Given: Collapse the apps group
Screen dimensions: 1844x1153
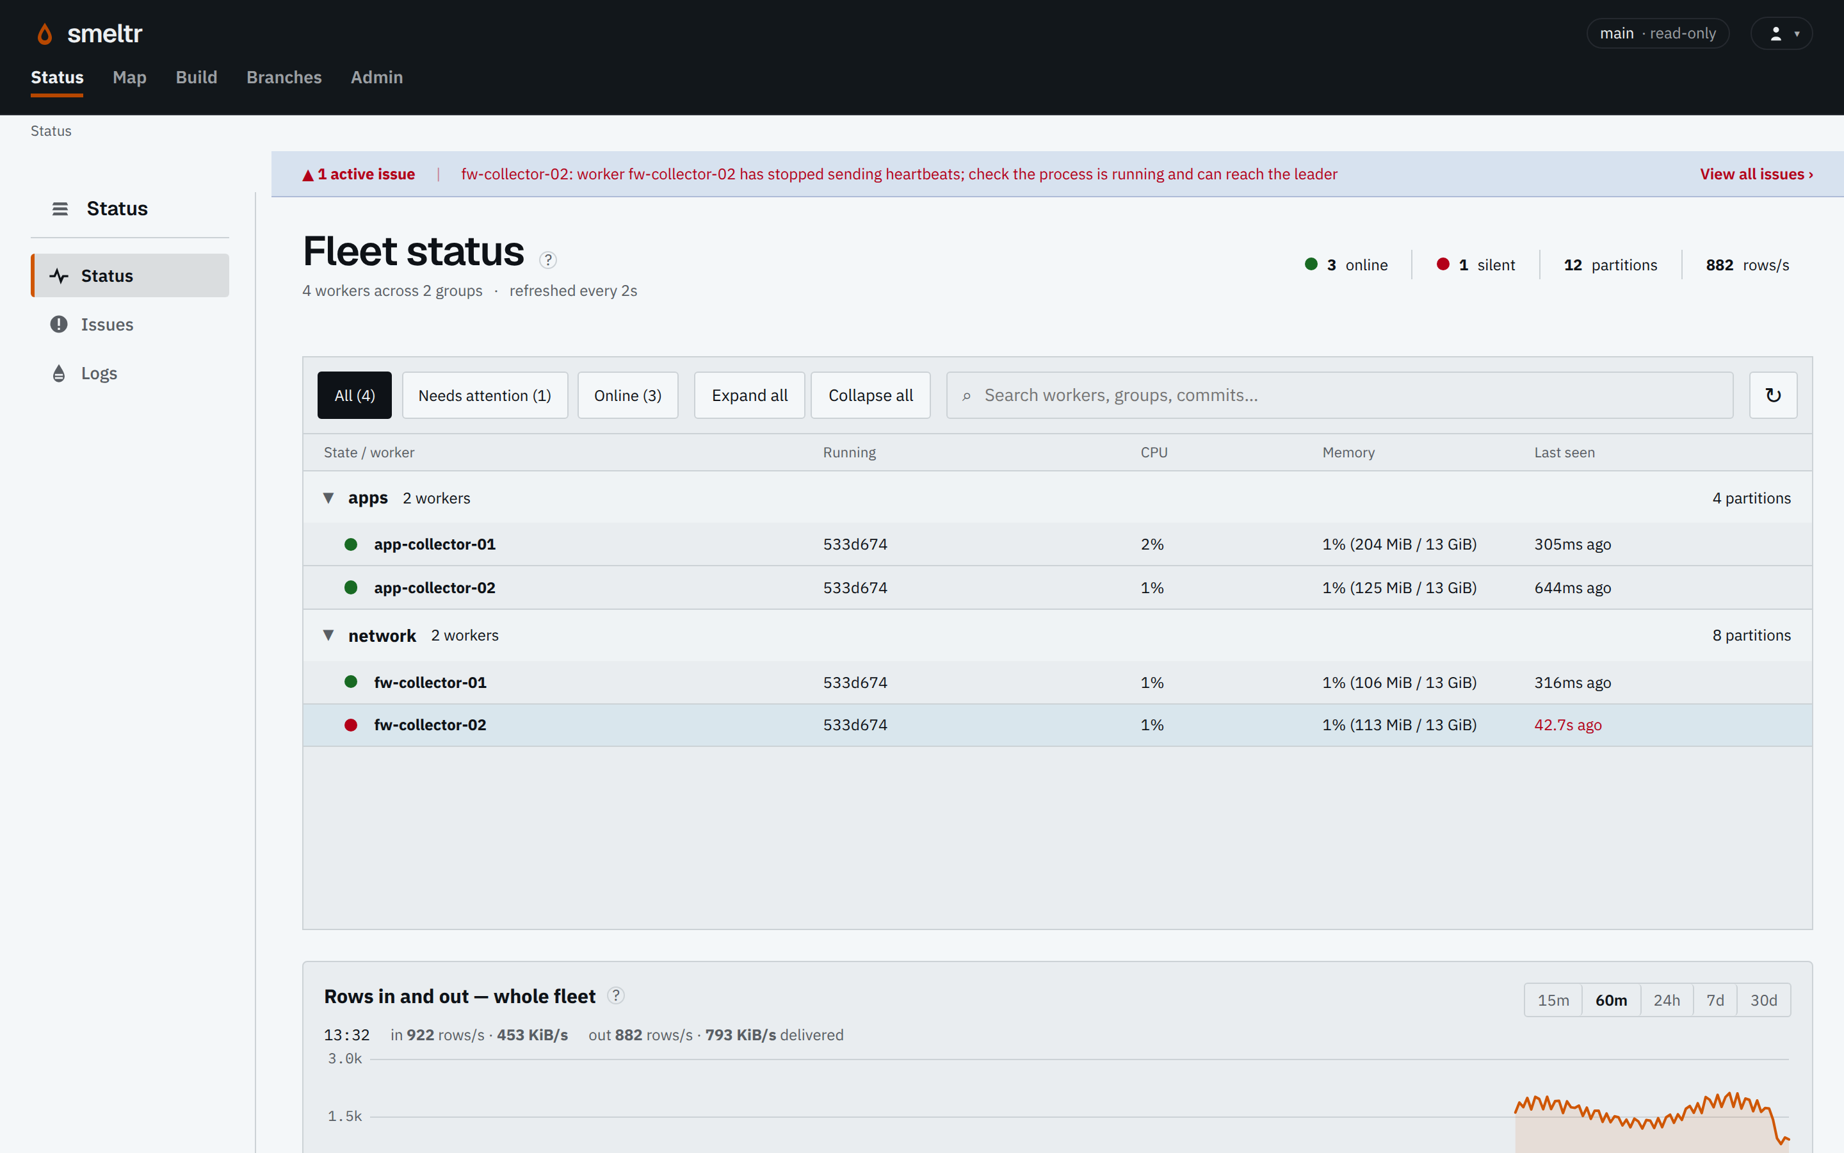Looking at the screenshot, I should [x=328, y=498].
